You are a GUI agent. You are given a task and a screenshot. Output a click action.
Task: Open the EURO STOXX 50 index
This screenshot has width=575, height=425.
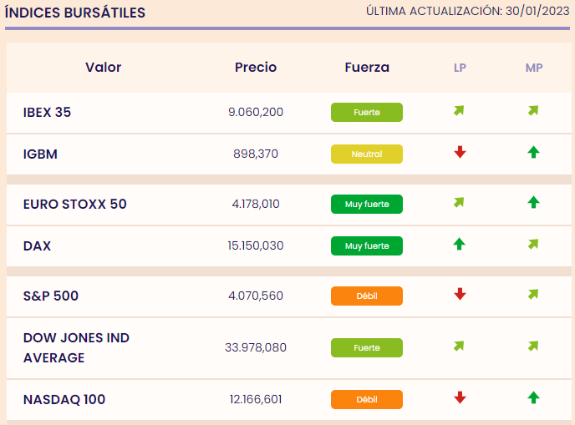75,204
